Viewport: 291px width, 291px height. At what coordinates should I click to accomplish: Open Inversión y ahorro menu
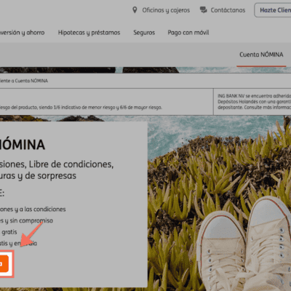(22, 33)
